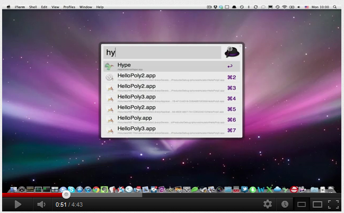
Task: Open the iTerm menu
Action: pos(20,7)
